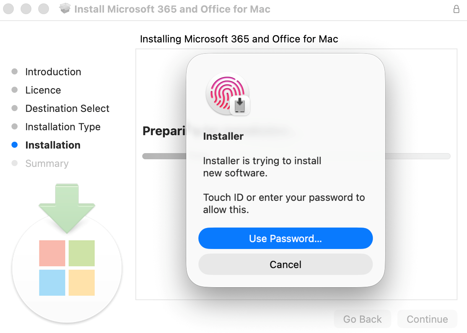Click the Continue button
This screenshot has width=467, height=333.
(427, 319)
